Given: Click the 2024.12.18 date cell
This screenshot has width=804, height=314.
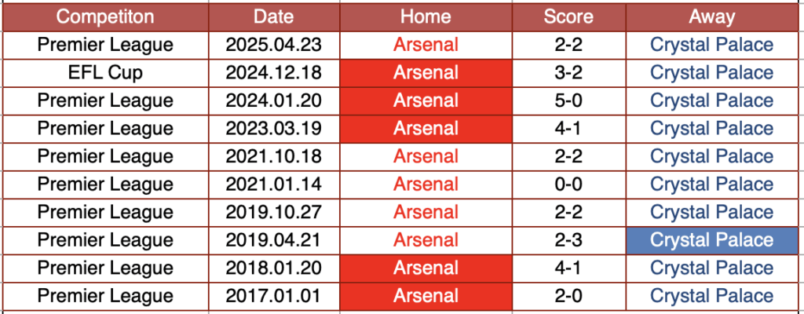Looking at the screenshot, I should 273,73.
